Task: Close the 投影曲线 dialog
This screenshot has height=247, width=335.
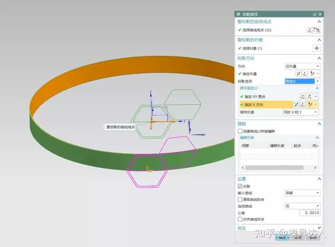Action: click(320, 14)
